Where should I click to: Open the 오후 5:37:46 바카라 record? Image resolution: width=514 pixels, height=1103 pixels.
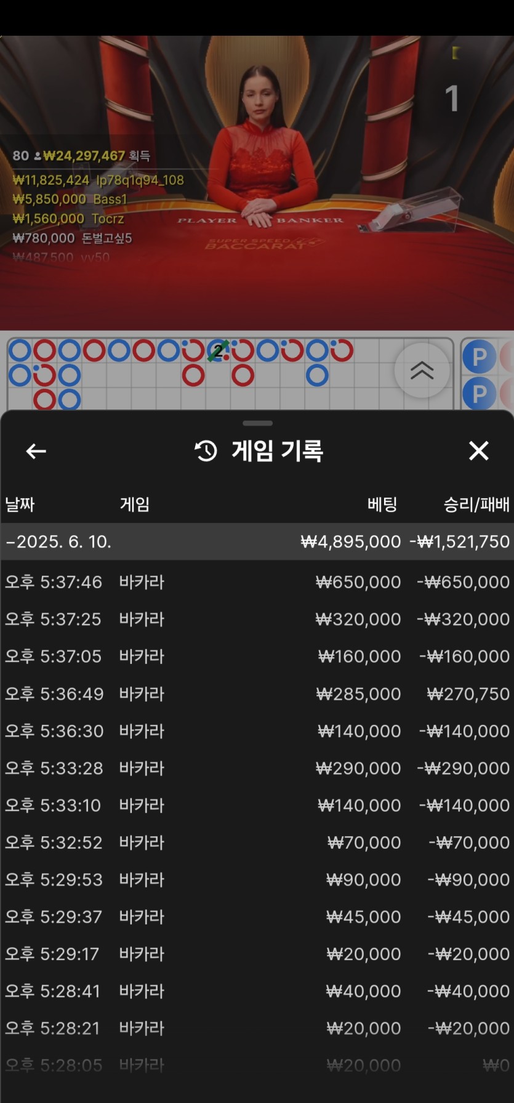tap(257, 582)
